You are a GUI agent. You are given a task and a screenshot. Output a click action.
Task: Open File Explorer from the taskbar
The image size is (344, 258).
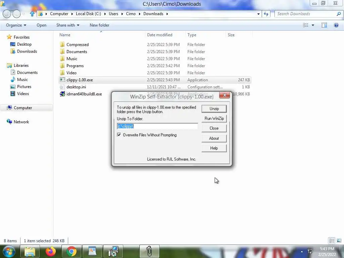30,251
